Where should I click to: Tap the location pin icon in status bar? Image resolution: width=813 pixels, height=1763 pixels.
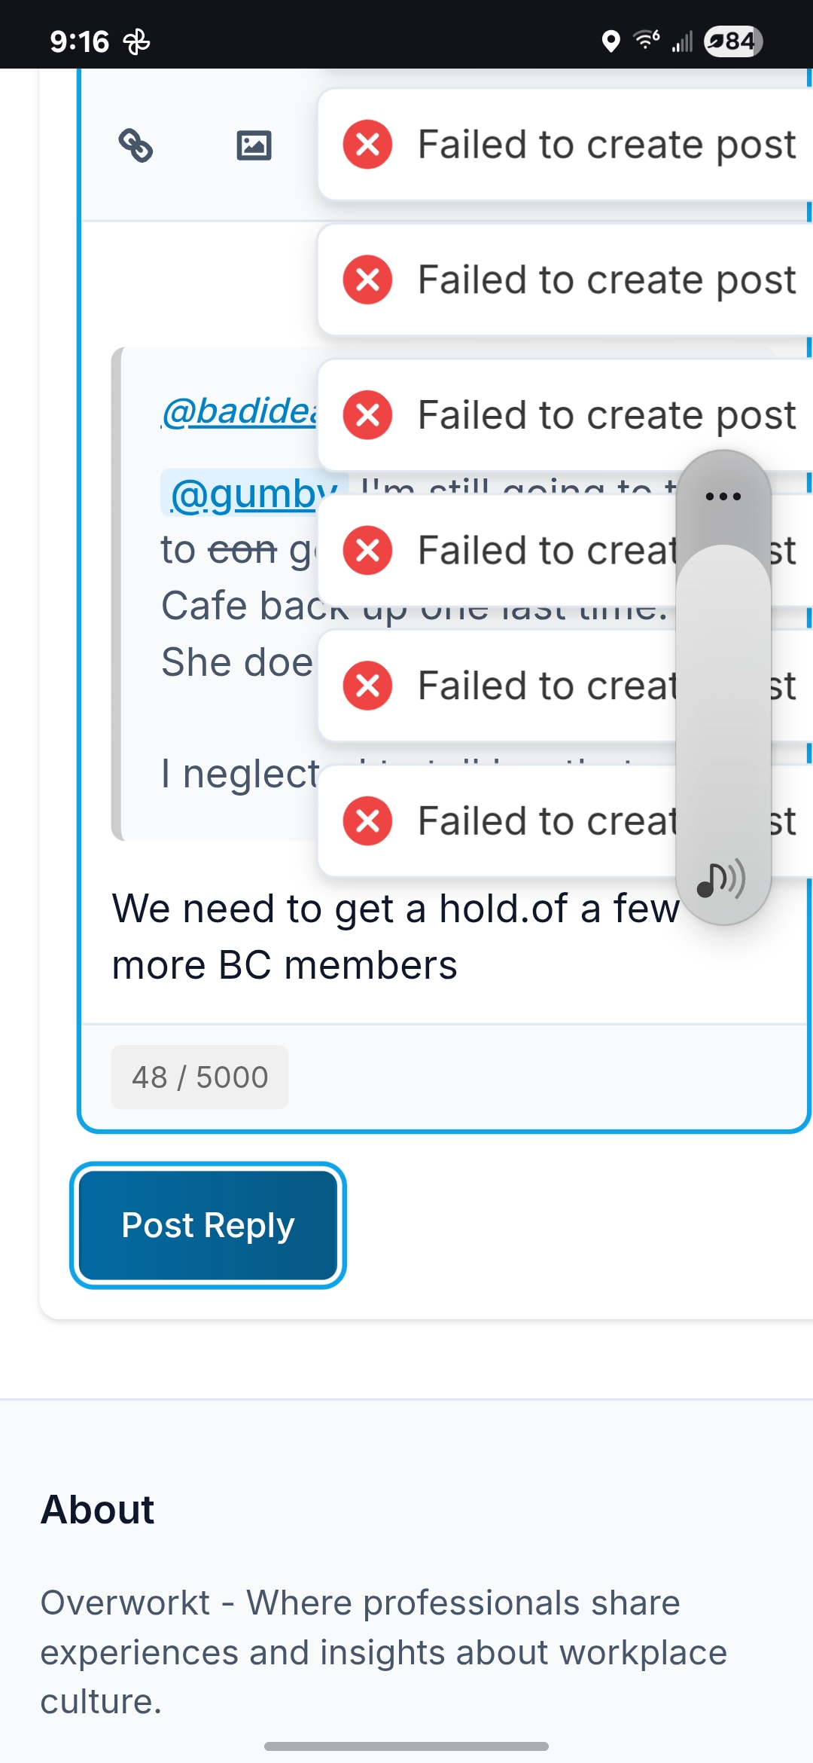coord(611,41)
